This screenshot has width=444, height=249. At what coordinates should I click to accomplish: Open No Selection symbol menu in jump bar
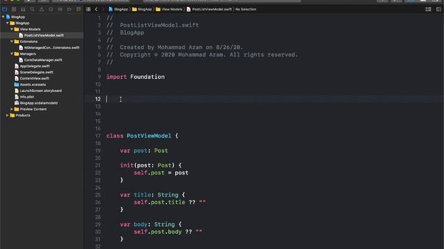pos(246,9)
